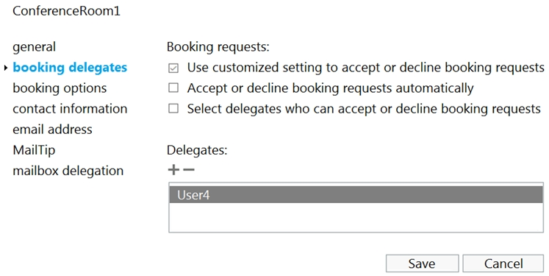Remove selected delegate with the minus icon
The height and width of the screenshot is (276, 549).
(189, 170)
